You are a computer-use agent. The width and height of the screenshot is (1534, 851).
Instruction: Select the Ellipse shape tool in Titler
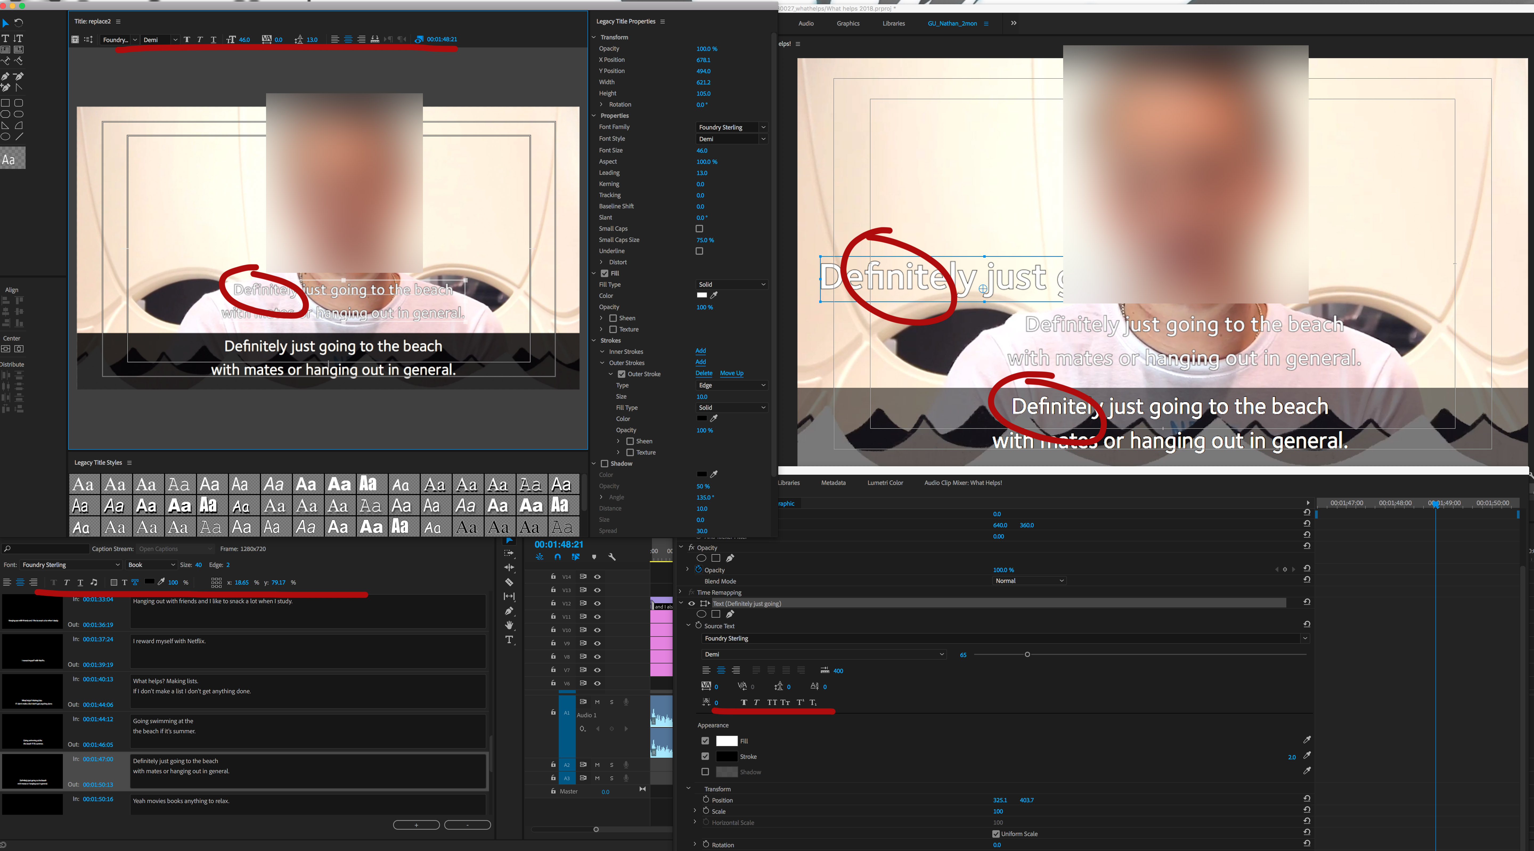[x=5, y=136]
